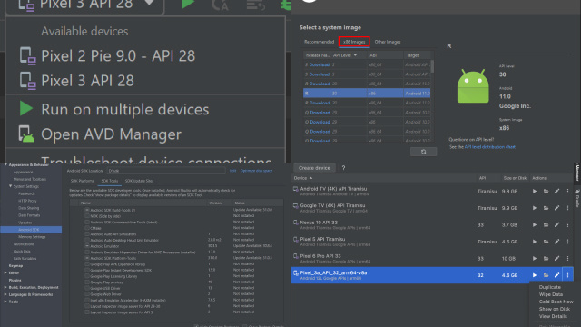Open more actions for Android TV (4K) AVD
The image size is (581, 327).
coord(567,192)
